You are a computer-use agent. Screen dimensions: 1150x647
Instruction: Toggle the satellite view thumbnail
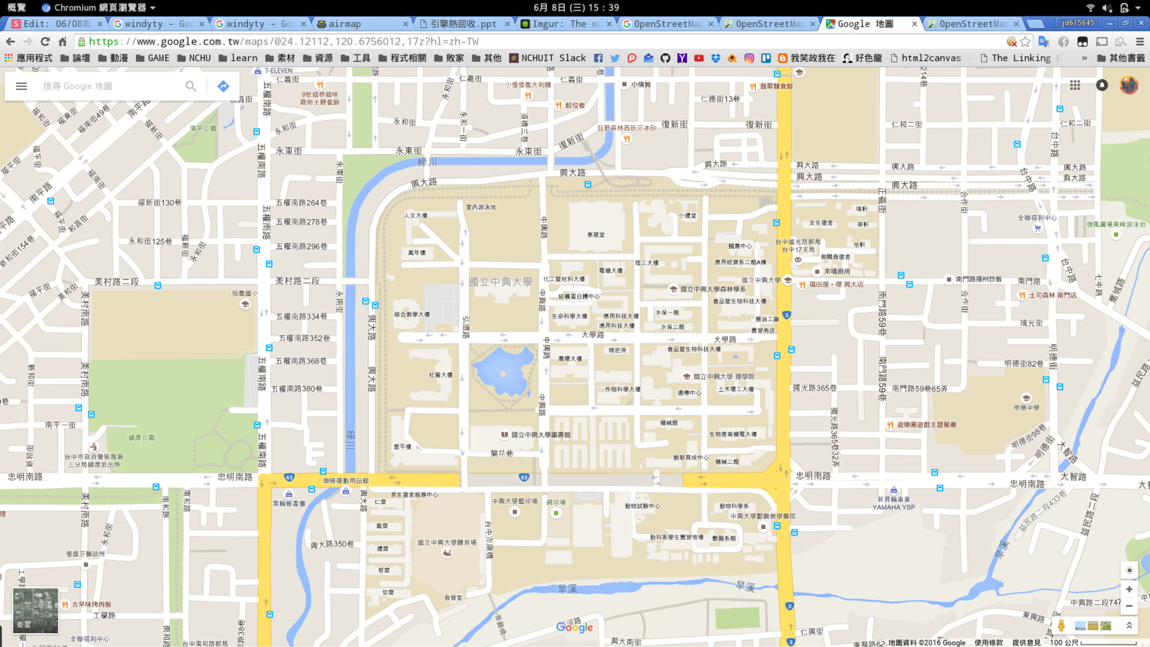click(36, 611)
